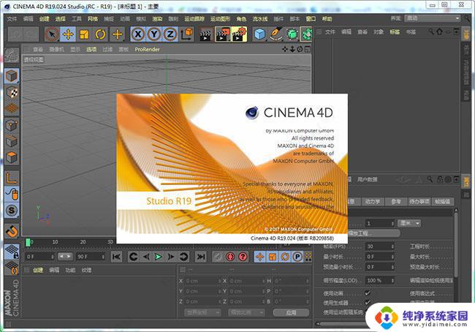
Task: Click the green timeline playhead marker
Action: 28,242
